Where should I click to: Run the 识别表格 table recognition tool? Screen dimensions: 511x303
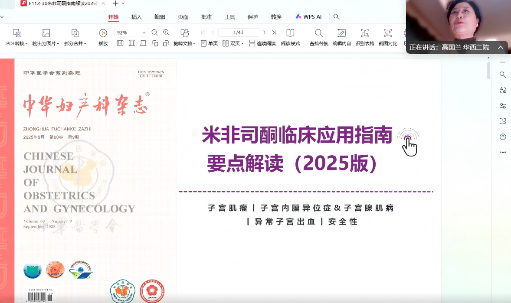pyautogui.click(x=366, y=37)
